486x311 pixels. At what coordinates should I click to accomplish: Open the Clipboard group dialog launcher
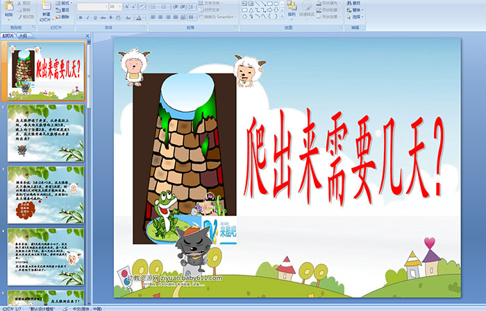(34, 27)
